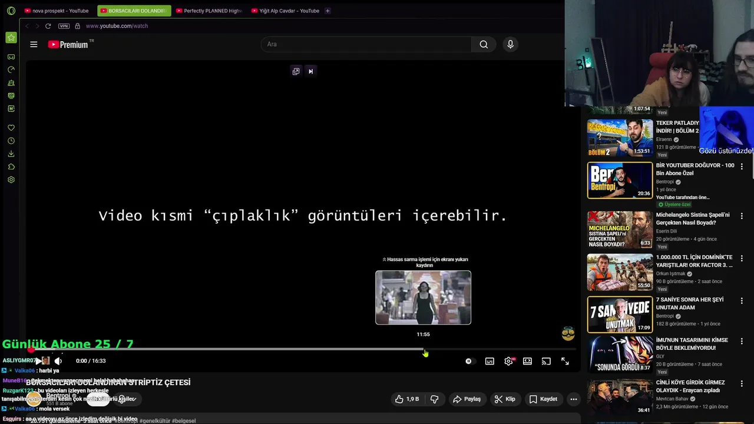Open browsing history clock icon in sidebar

pos(11,141)
